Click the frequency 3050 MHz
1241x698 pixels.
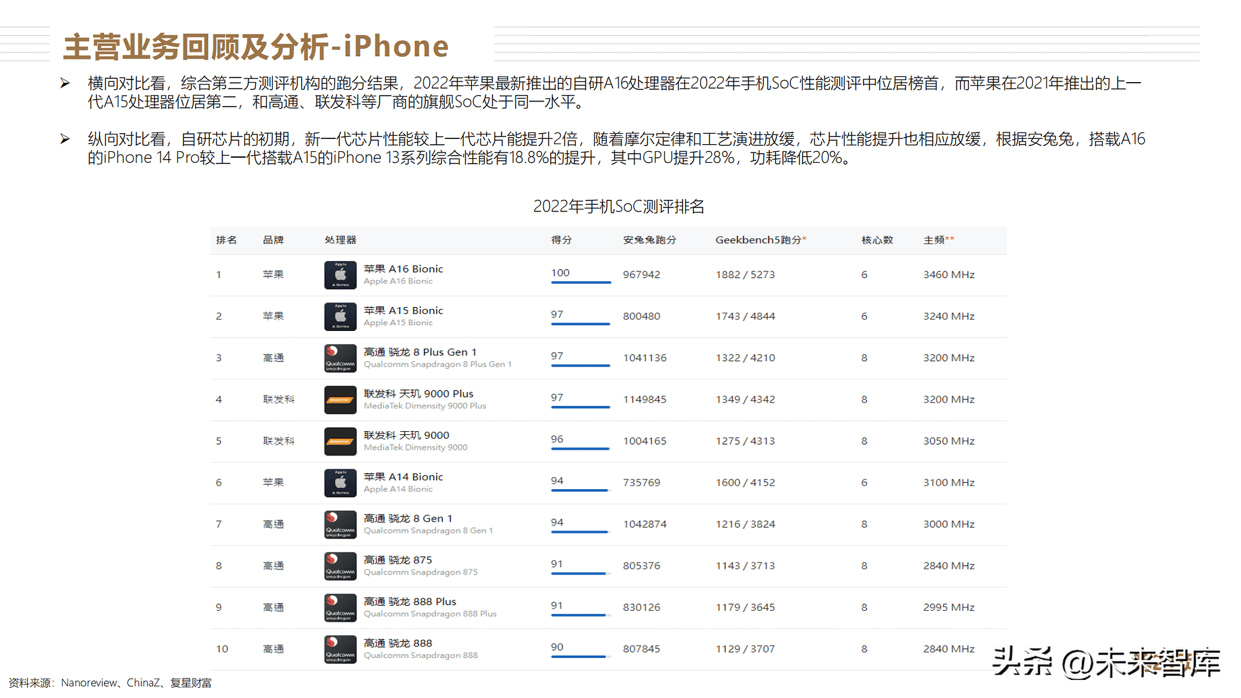[949, 441]
